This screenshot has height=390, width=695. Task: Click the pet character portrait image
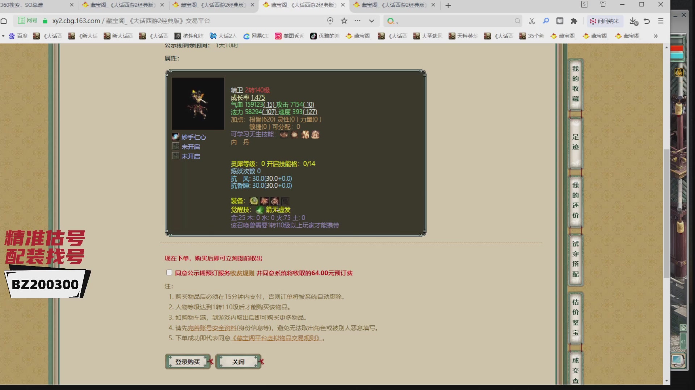coord(198,103)
